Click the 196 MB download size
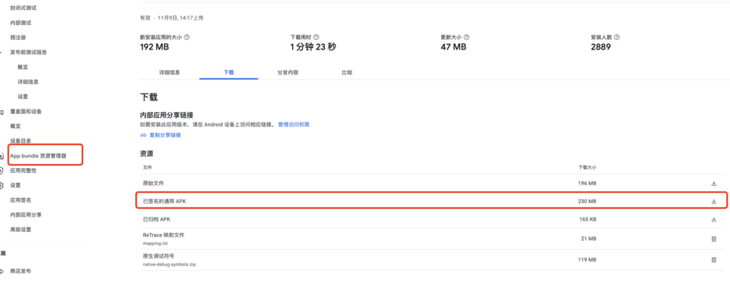 [587, 184]
